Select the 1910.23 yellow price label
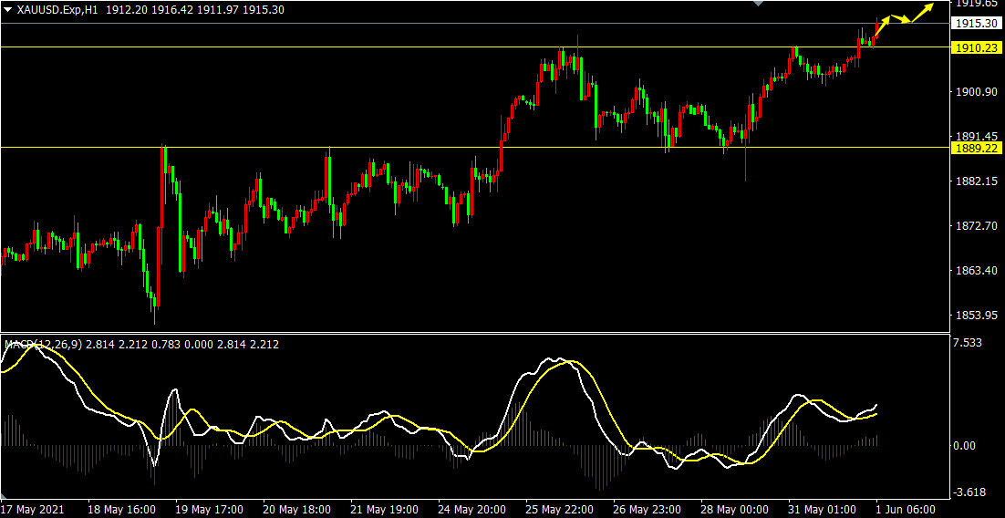1005x518 pixels. pyautogui.click(x=975, y=47)
